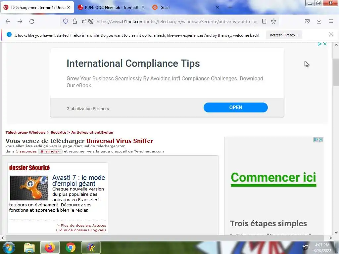Switch to the iGraal tab
Screen dimensions: 339x254
point(186,7)
